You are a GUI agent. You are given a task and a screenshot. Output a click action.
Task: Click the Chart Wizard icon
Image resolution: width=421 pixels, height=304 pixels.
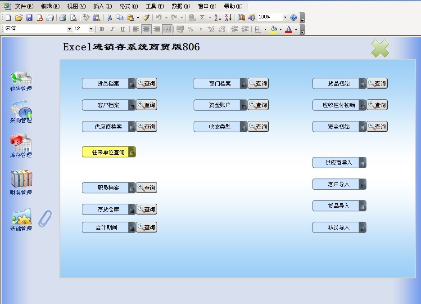click(241, 18)
